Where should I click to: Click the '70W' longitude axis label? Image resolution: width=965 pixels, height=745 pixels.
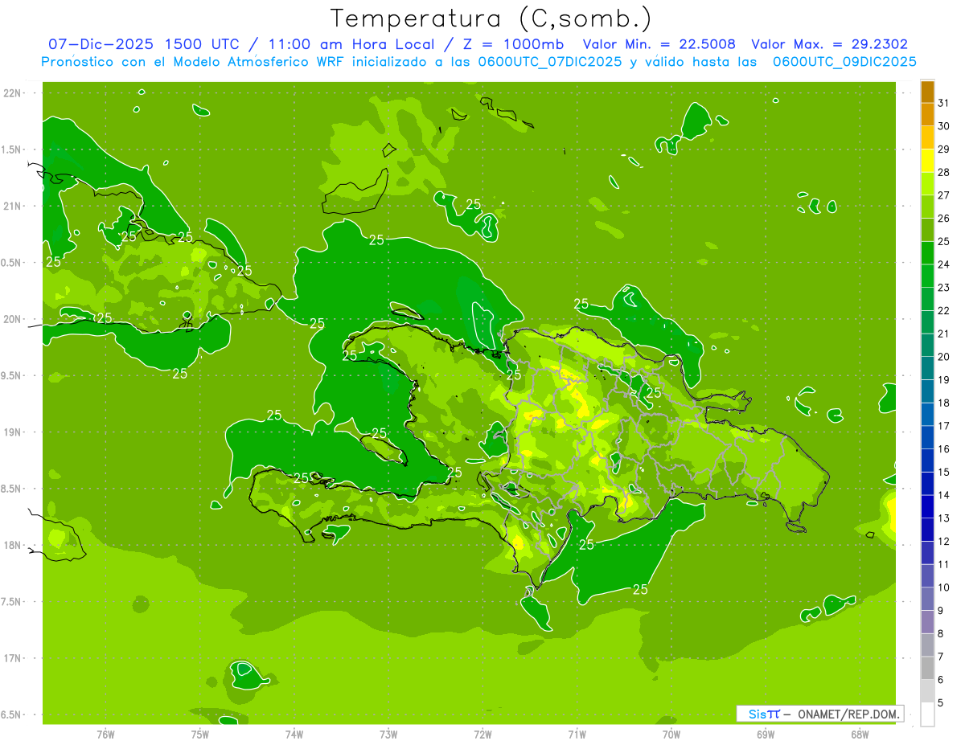click(x=671, y=734)
